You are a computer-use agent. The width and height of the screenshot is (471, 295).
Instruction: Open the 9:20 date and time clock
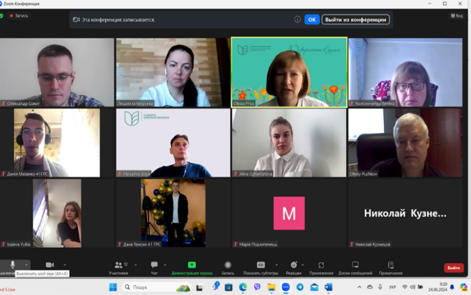coord(438,287)
